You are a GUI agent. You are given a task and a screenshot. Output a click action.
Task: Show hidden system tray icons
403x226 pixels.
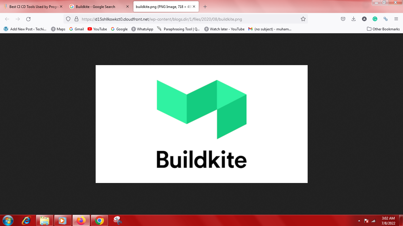click(x=359, y=221)
